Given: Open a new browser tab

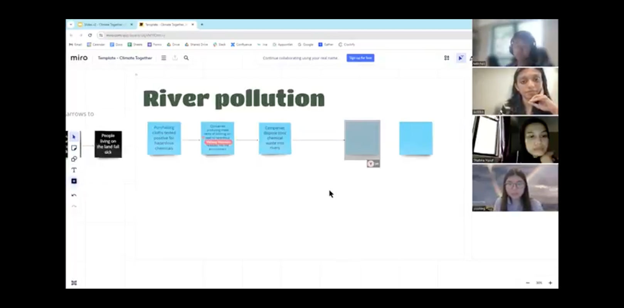Looking at the screenshot, I should [x=202, y=24].
